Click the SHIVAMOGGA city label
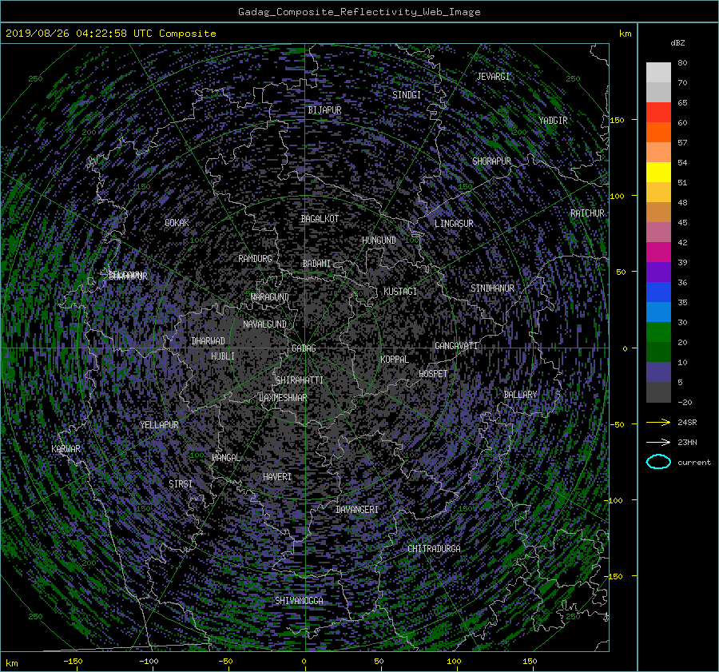The image size is (719, 672). 299,601
